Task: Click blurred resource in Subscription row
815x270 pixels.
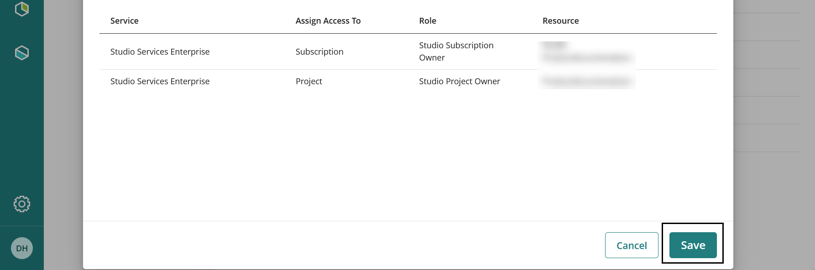Action: point(586,52)
